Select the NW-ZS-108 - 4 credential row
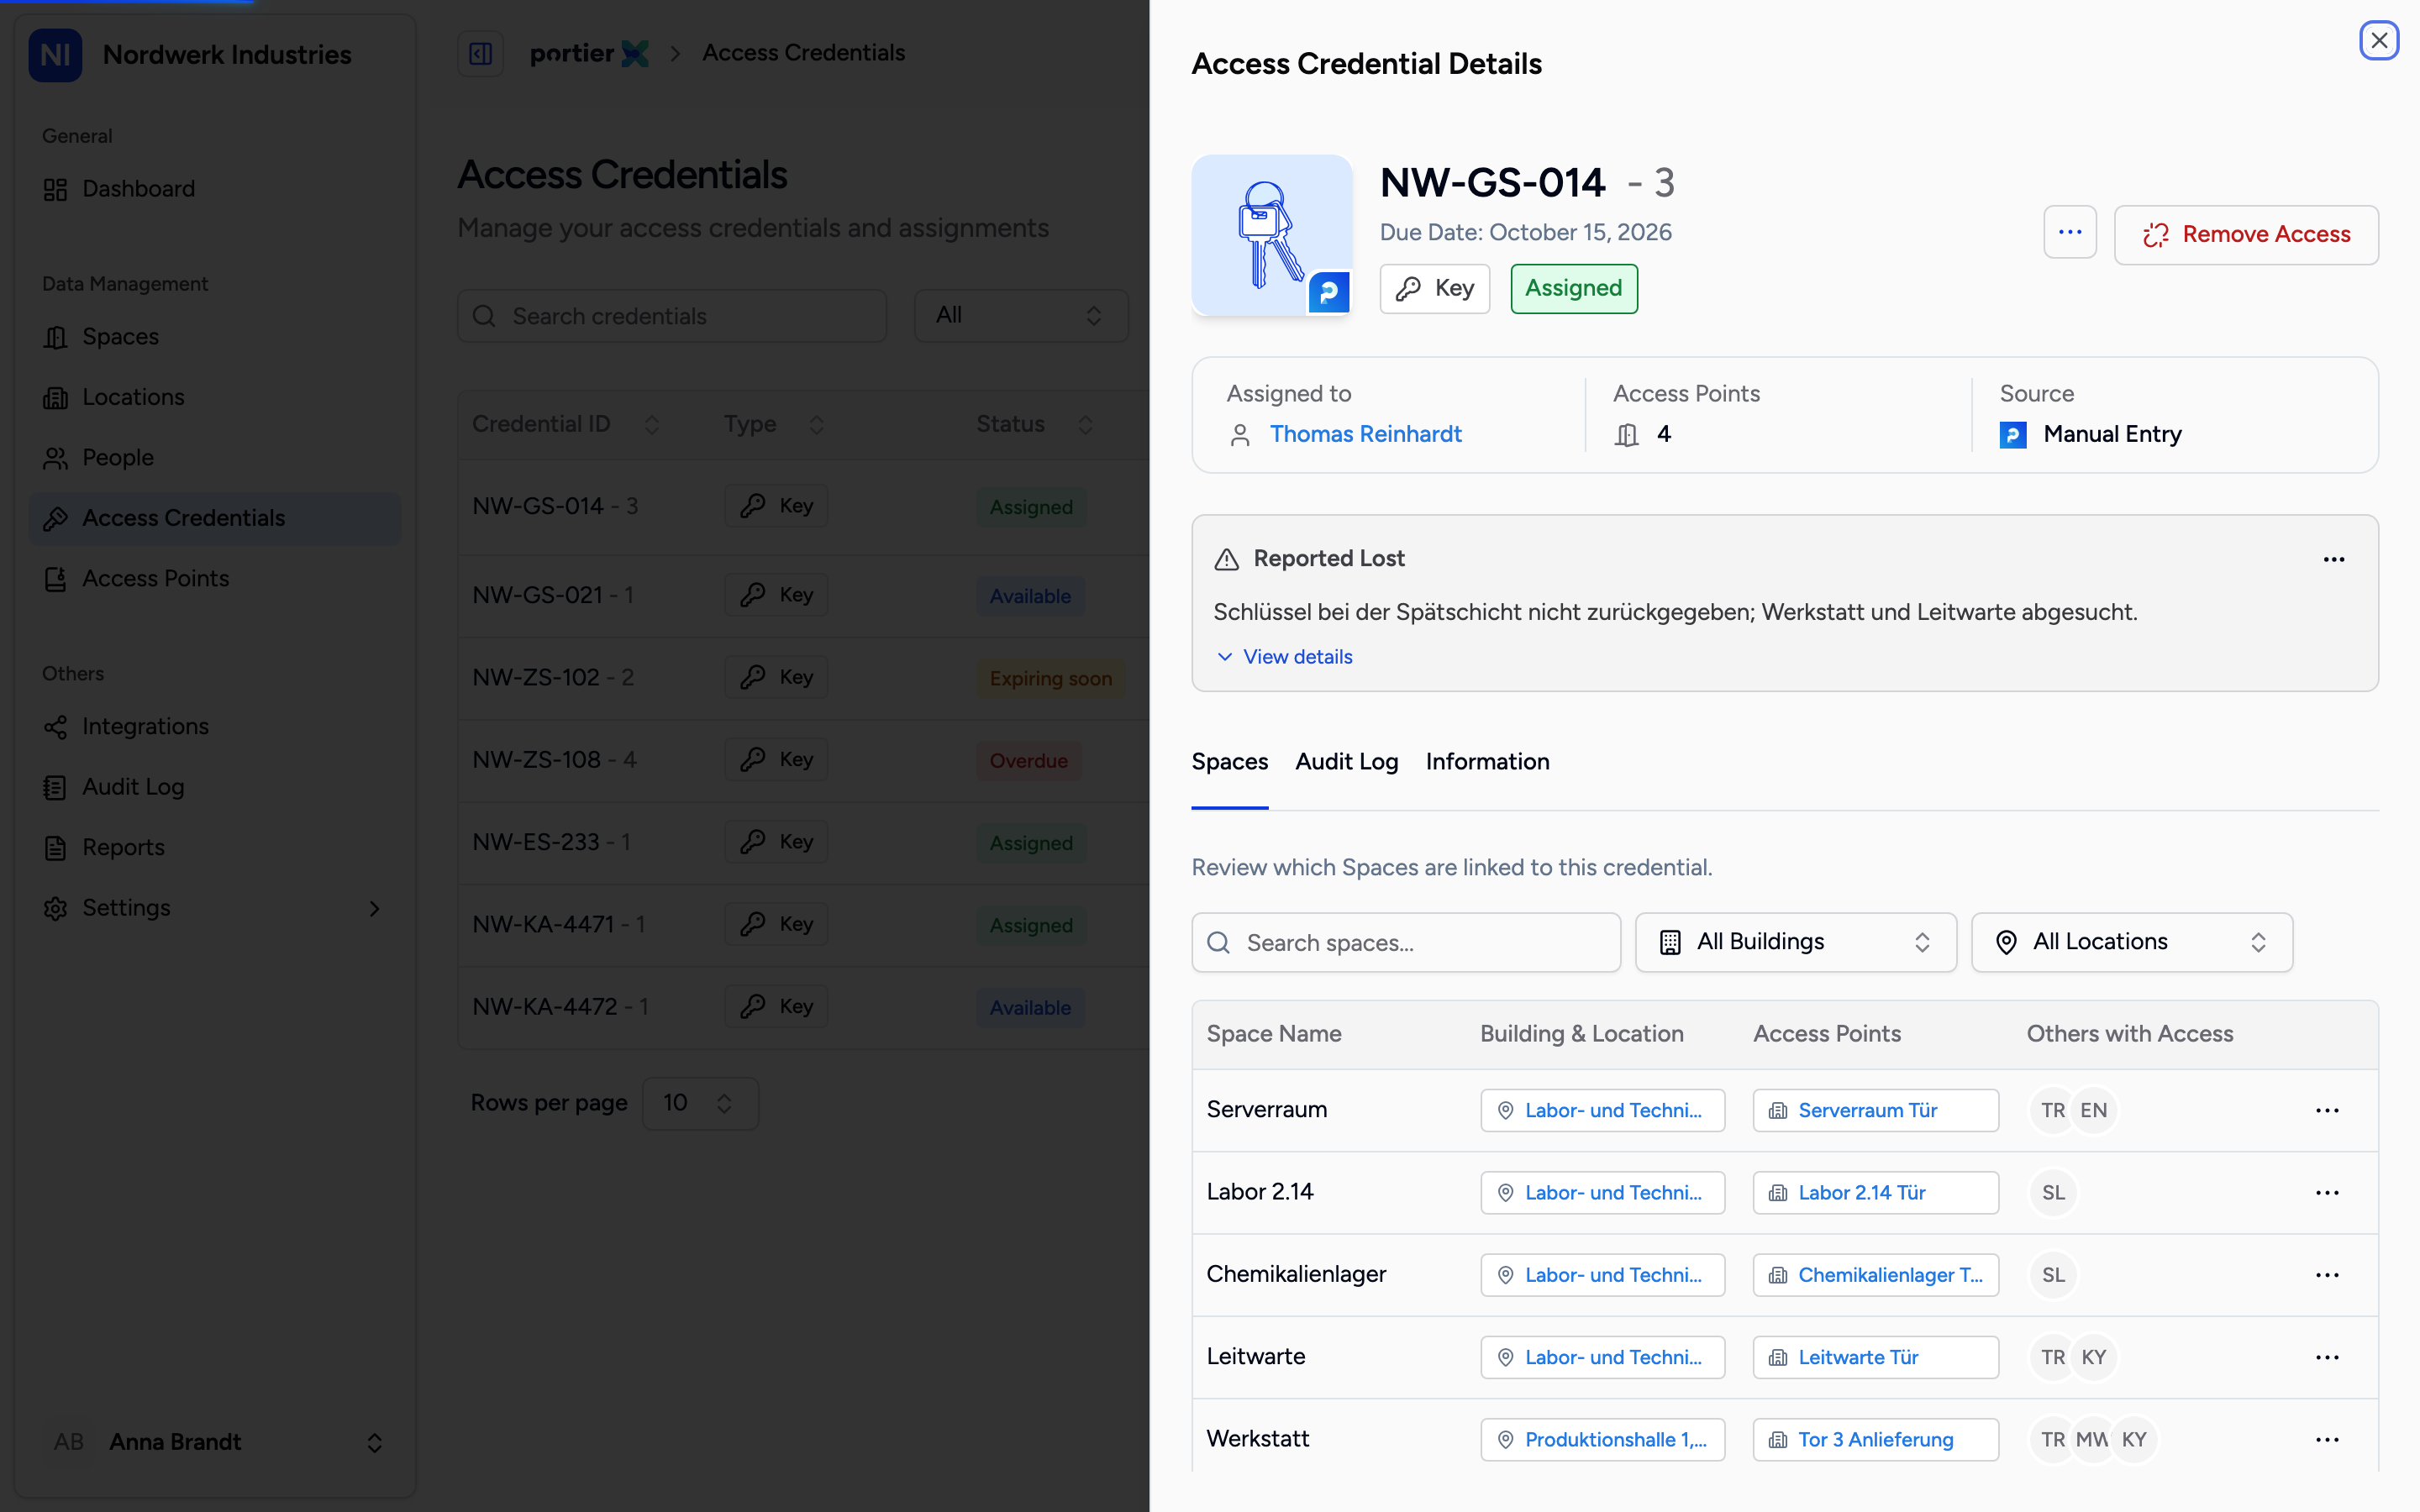The height and width of the screenshot is (1512, 2420). 803,760
